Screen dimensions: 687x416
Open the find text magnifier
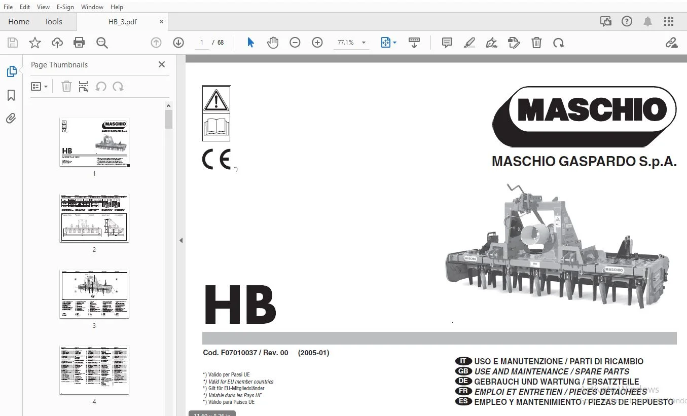102,43
